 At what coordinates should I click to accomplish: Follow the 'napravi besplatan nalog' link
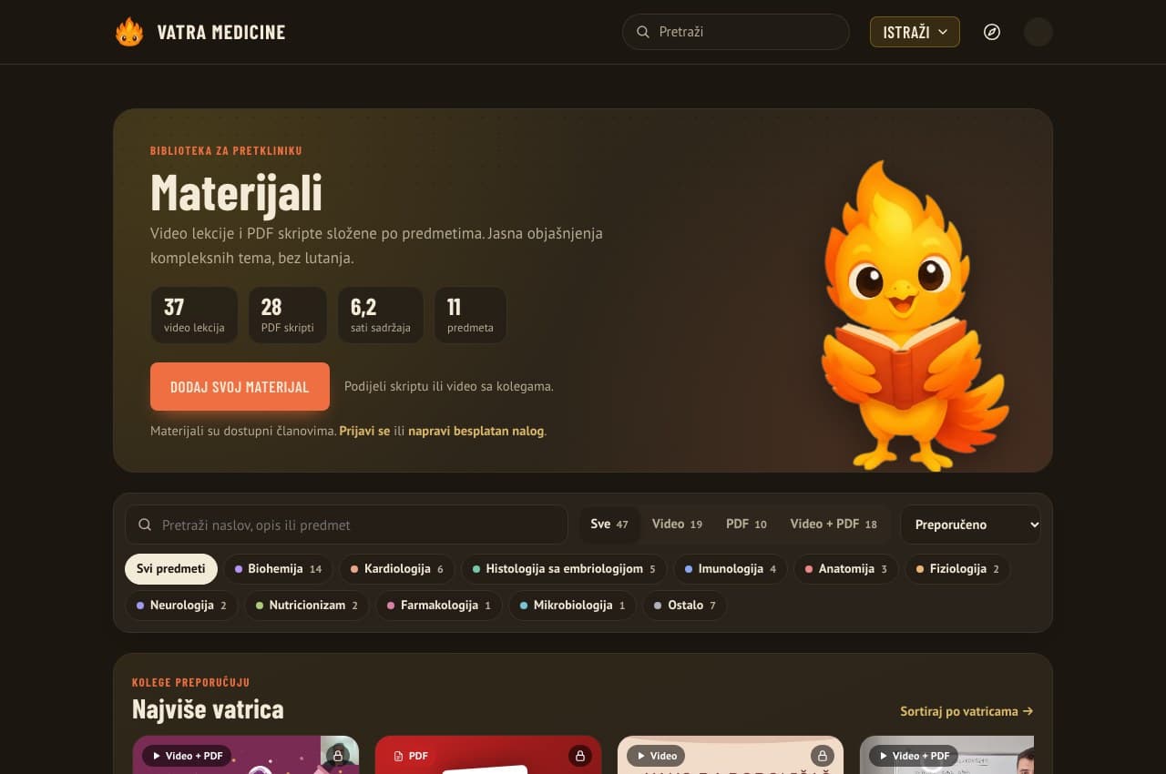[x=476, y=431]
